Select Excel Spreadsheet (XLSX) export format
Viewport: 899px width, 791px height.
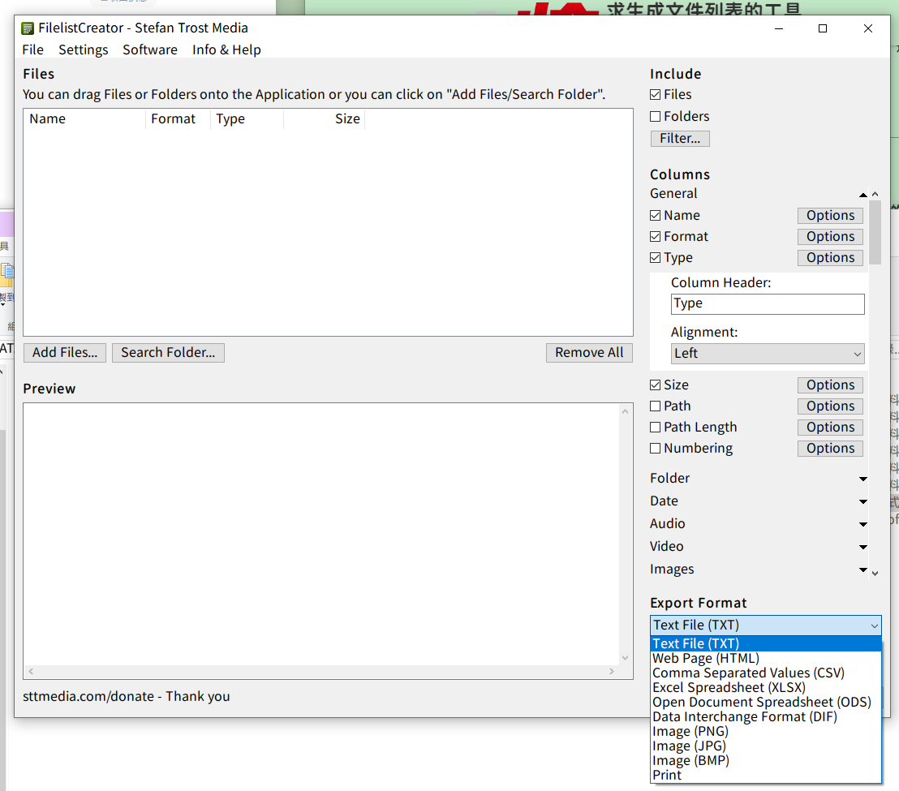(x=729, y=687)
